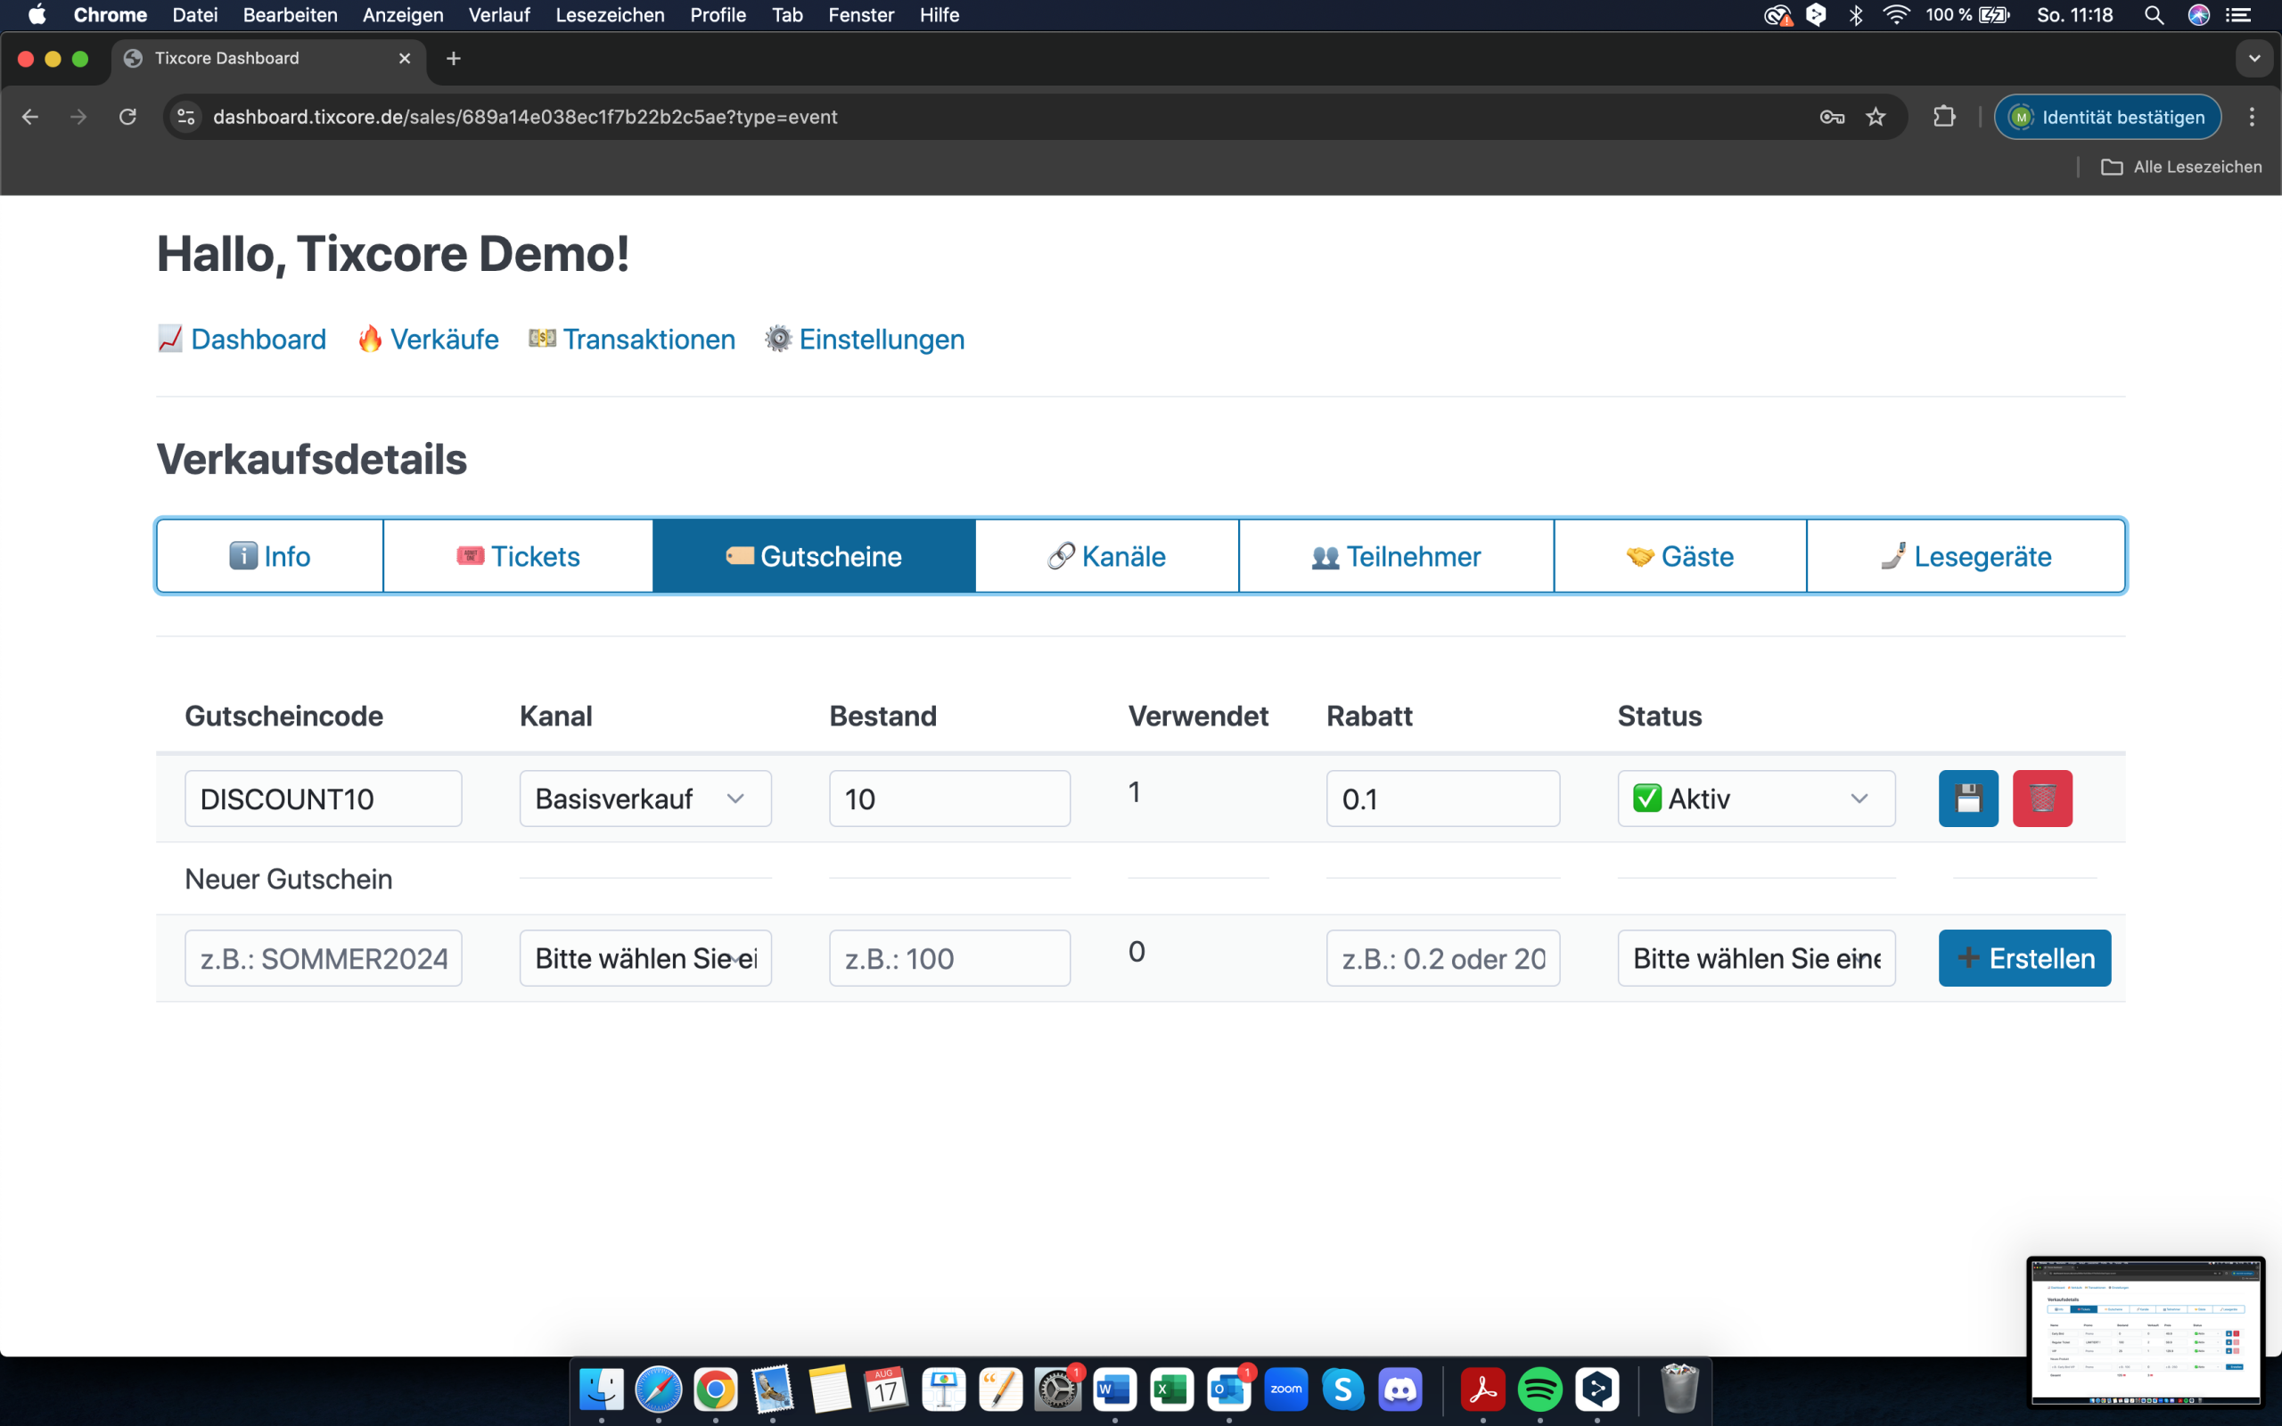Open new voucher Status selection dropdown

click(1755, 958)
